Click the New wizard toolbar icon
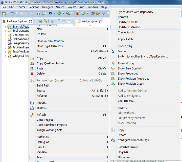Image resolution: width=182 pixels, height=162 pixels. [x=4, y=13]
